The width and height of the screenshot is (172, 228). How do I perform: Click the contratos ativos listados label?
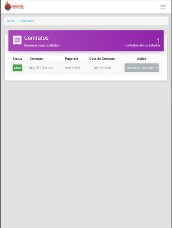pos(142,45)
